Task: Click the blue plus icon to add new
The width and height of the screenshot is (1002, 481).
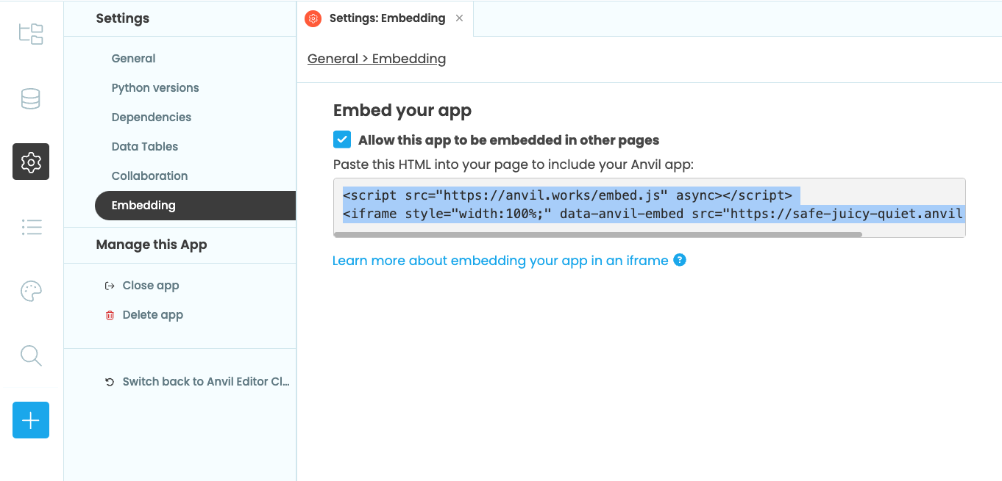Action: [30, 420]
